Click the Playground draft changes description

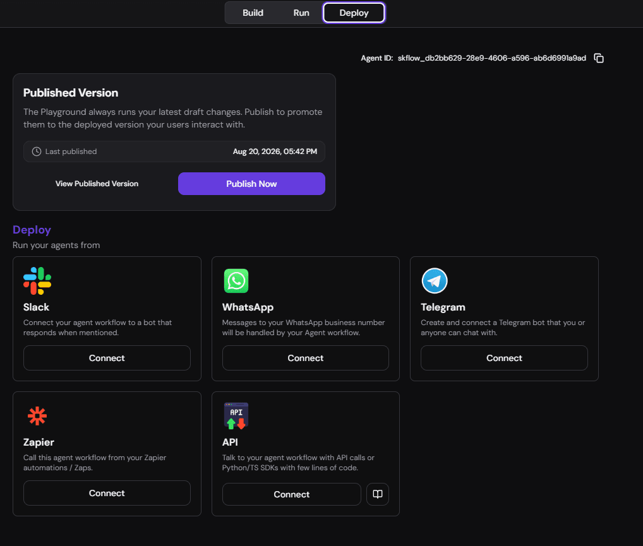tap(172, 118)
